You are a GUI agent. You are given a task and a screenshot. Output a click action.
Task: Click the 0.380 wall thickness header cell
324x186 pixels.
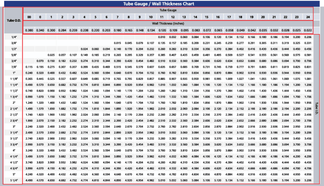[x=29, y=30]
